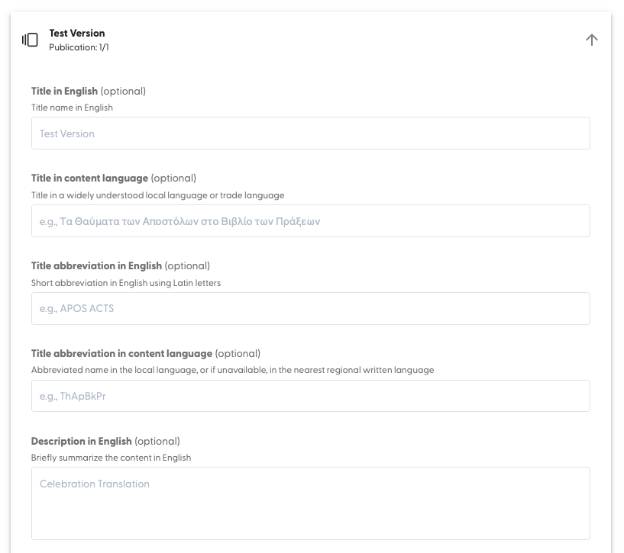
Task: Collapse the Test Version section with up arrow
Action: click(591, 40)
